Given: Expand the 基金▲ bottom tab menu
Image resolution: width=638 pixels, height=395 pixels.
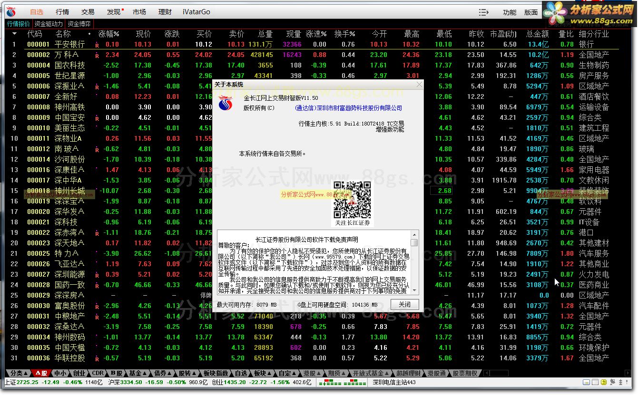Looking at the screenshot, I should tap(138, 373).
